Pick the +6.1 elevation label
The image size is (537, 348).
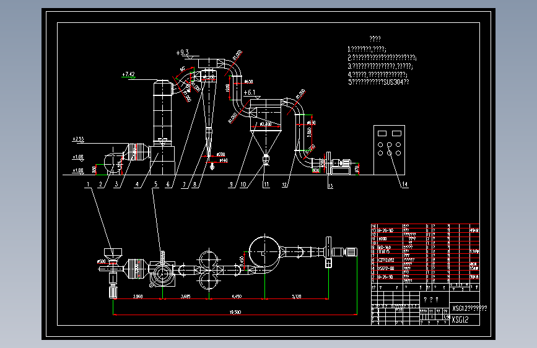(250, 92)
